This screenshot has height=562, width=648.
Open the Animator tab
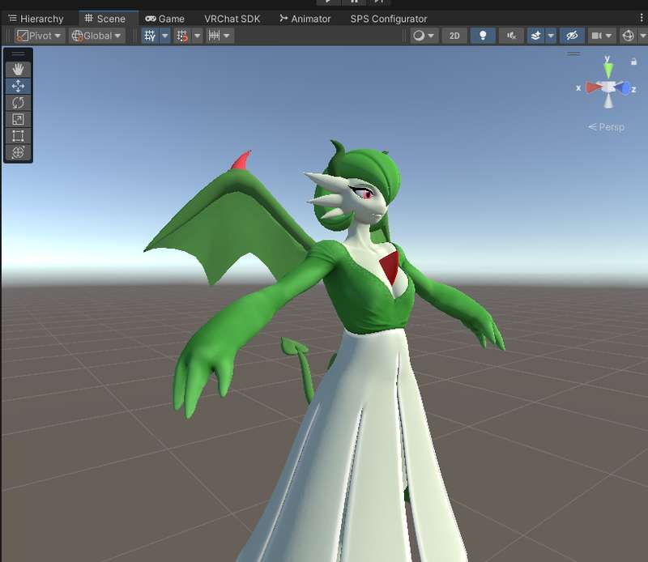pos(305,19)
